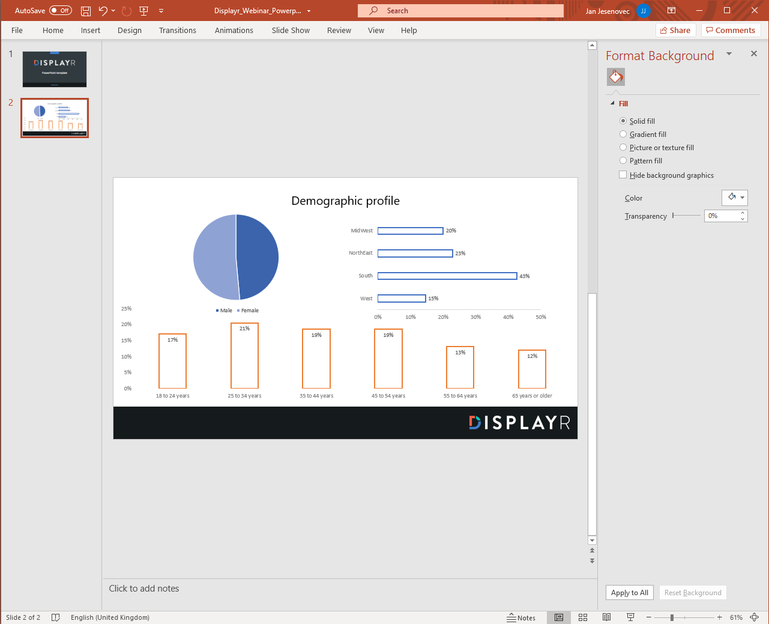
Task: Choose Picture or texture fill
Action: click(623, 148)
